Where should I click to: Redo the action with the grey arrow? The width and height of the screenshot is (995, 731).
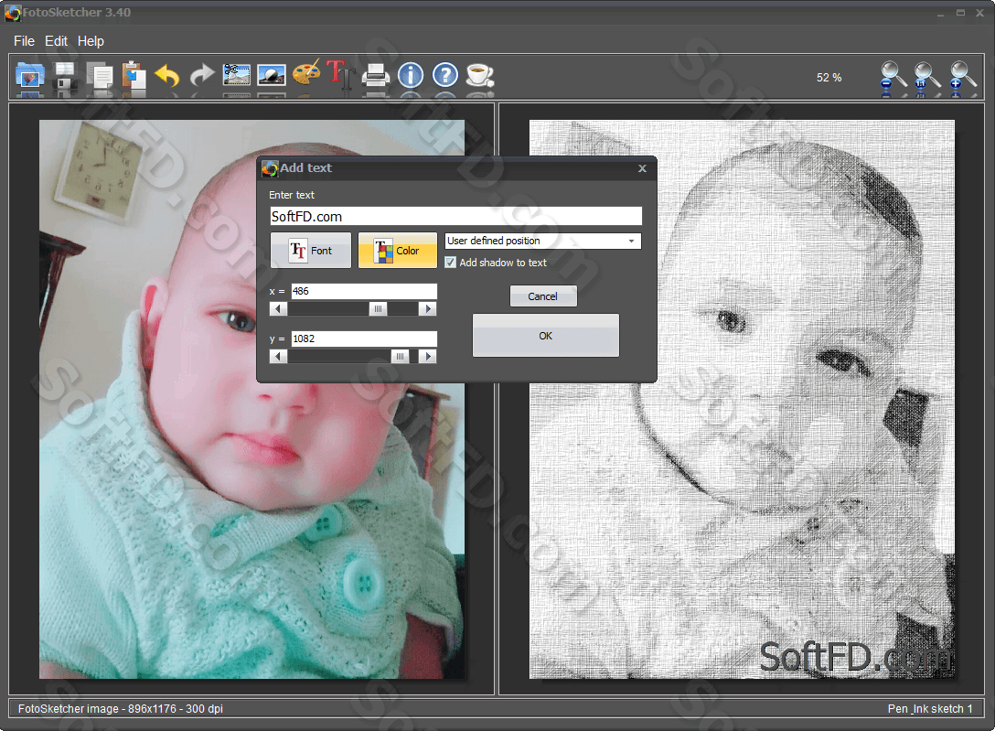(202, 76)
